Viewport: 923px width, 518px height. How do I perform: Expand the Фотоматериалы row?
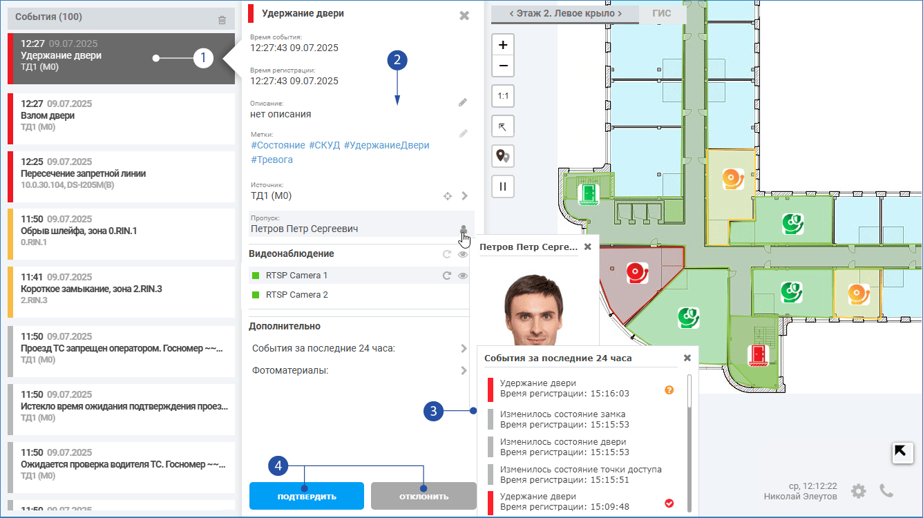click(x=464, y=371)
